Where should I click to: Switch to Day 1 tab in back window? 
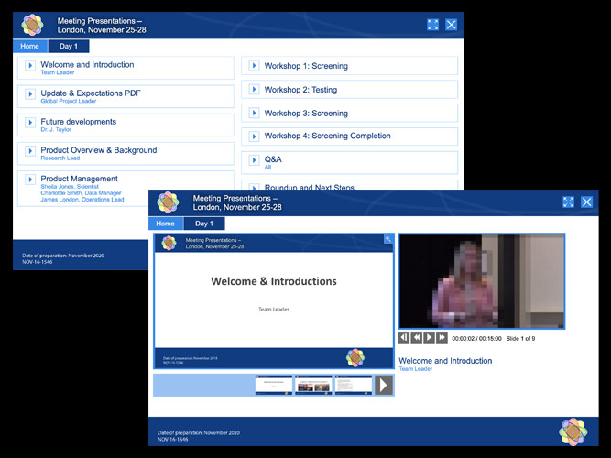tap(69, 46)
